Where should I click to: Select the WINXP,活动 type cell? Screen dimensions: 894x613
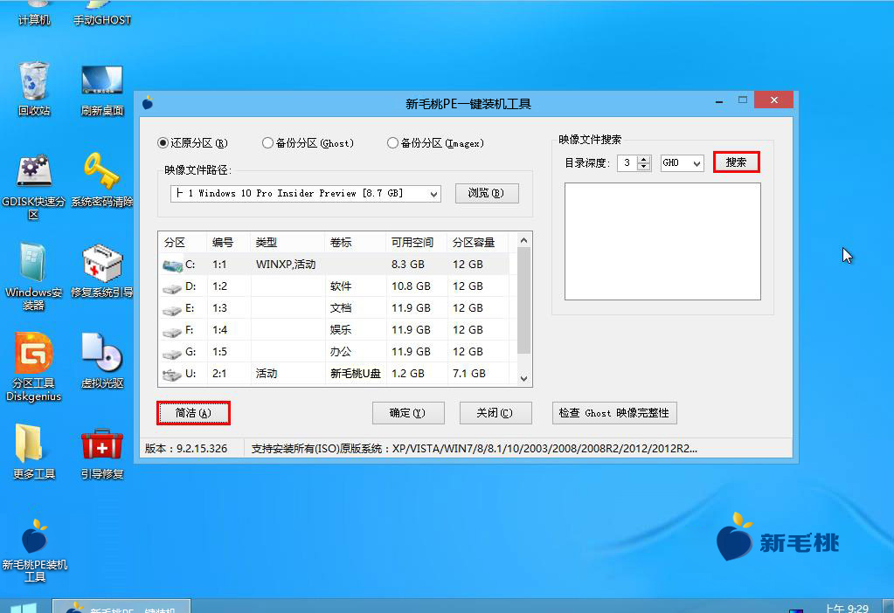click(288, 265)
